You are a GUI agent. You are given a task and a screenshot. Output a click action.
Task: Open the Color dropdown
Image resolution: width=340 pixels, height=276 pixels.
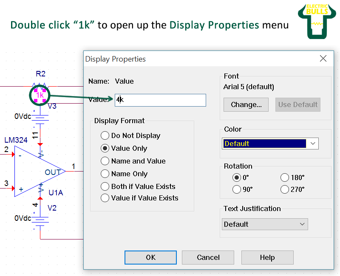[313, 144]
